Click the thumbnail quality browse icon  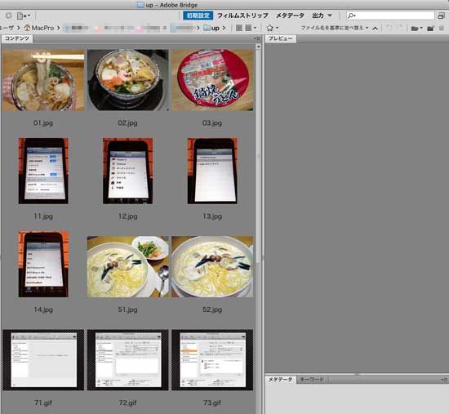239,28
